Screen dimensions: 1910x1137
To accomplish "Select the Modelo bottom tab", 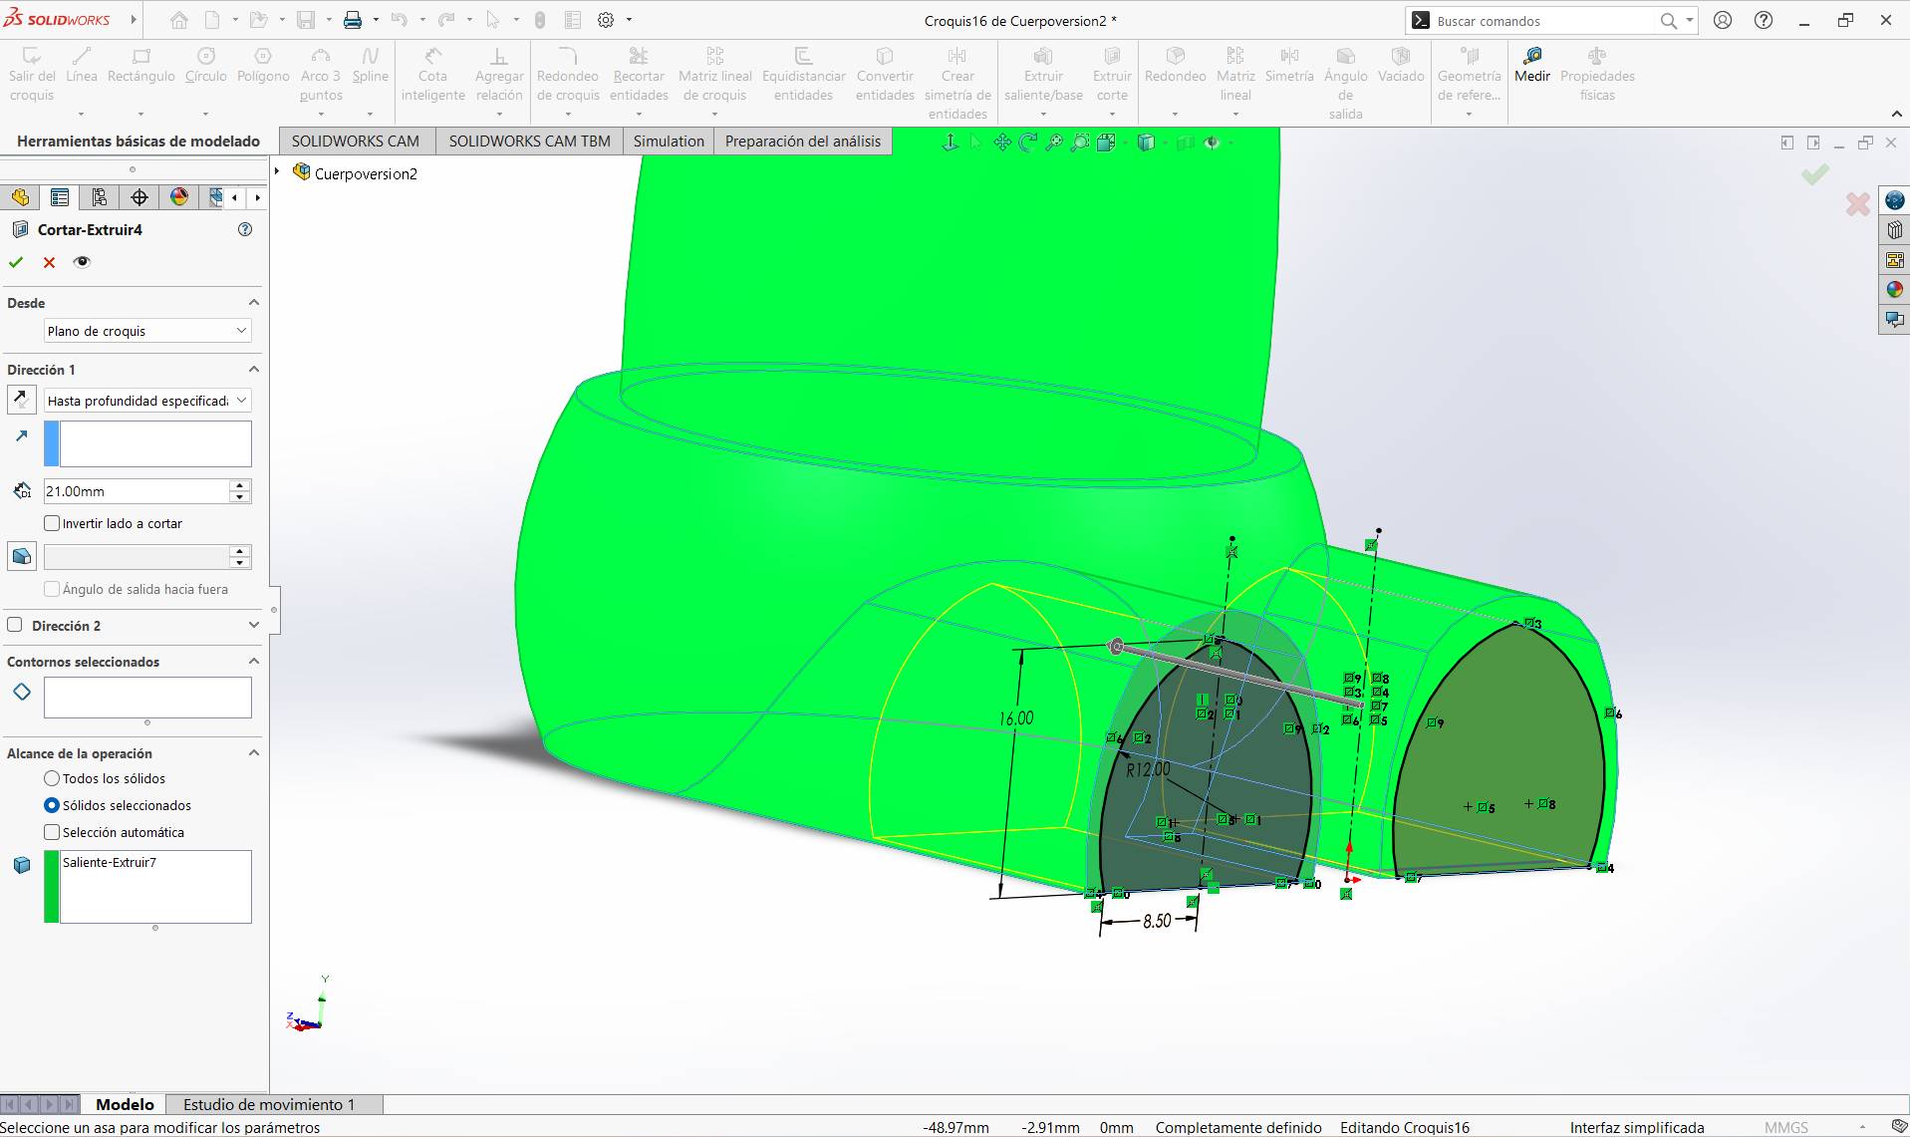I will click(x=125, y=1104).
